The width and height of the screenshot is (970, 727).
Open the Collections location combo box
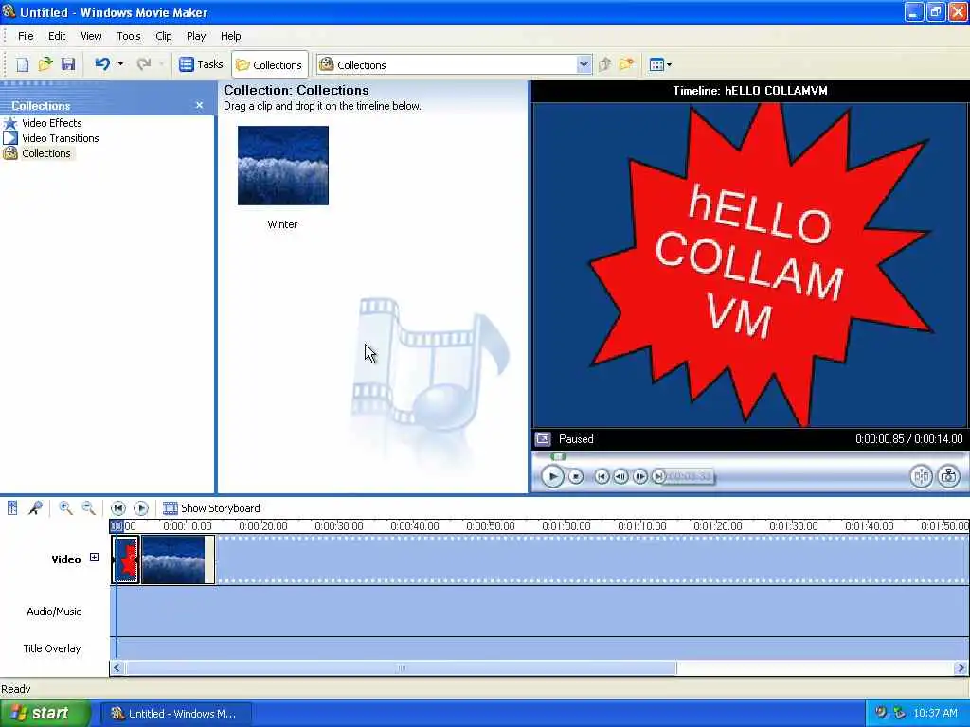(x=454, y=64)
